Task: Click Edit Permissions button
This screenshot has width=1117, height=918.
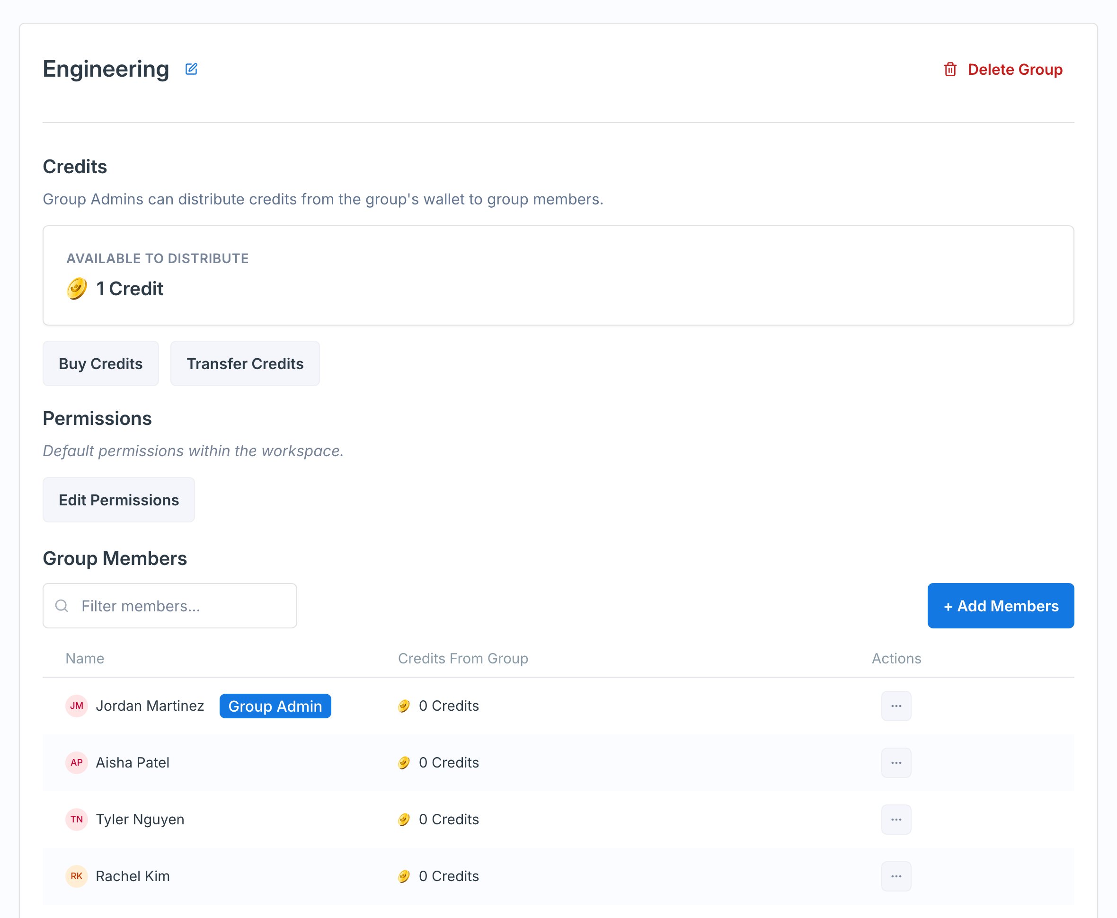Action: [x=118, y=500]
